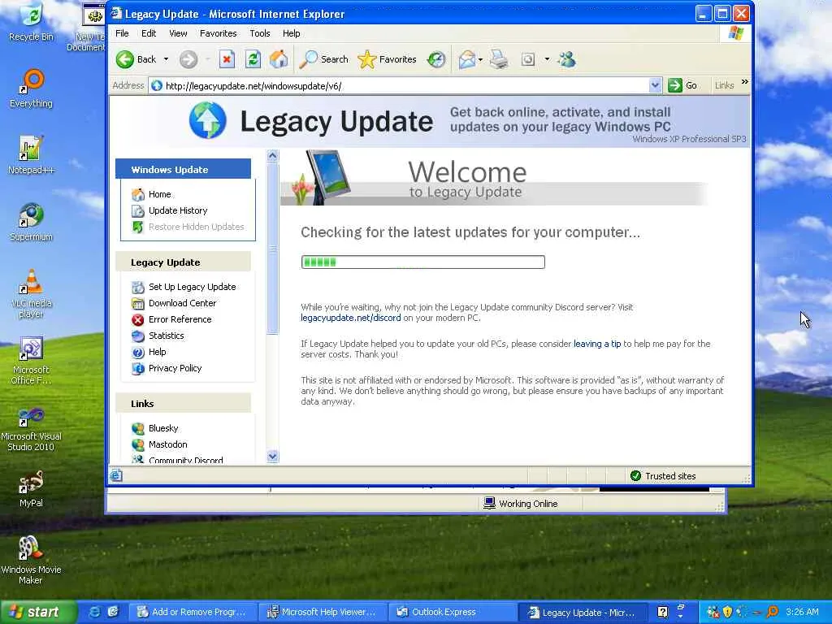Select the Windows Movie Maker desktop icon
Viewport: 832px width, 624px height.
[x=32, y=561]
